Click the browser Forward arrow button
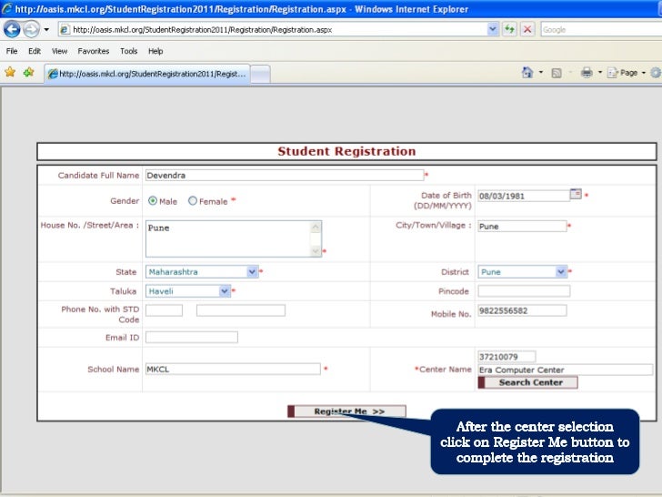This screenshot has height=497, width=662. pyautogui.click(x=31, y=29)
